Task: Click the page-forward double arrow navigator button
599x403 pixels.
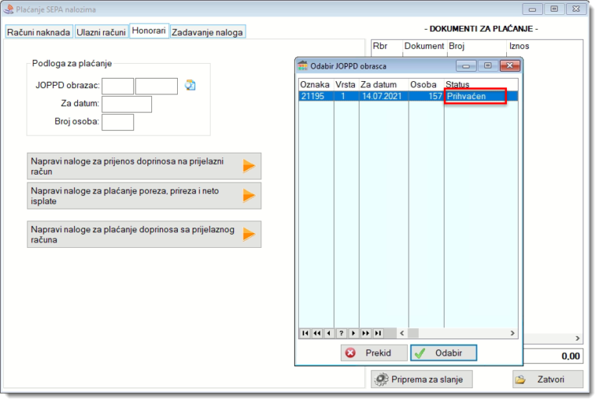Action: tap(365, 333)
